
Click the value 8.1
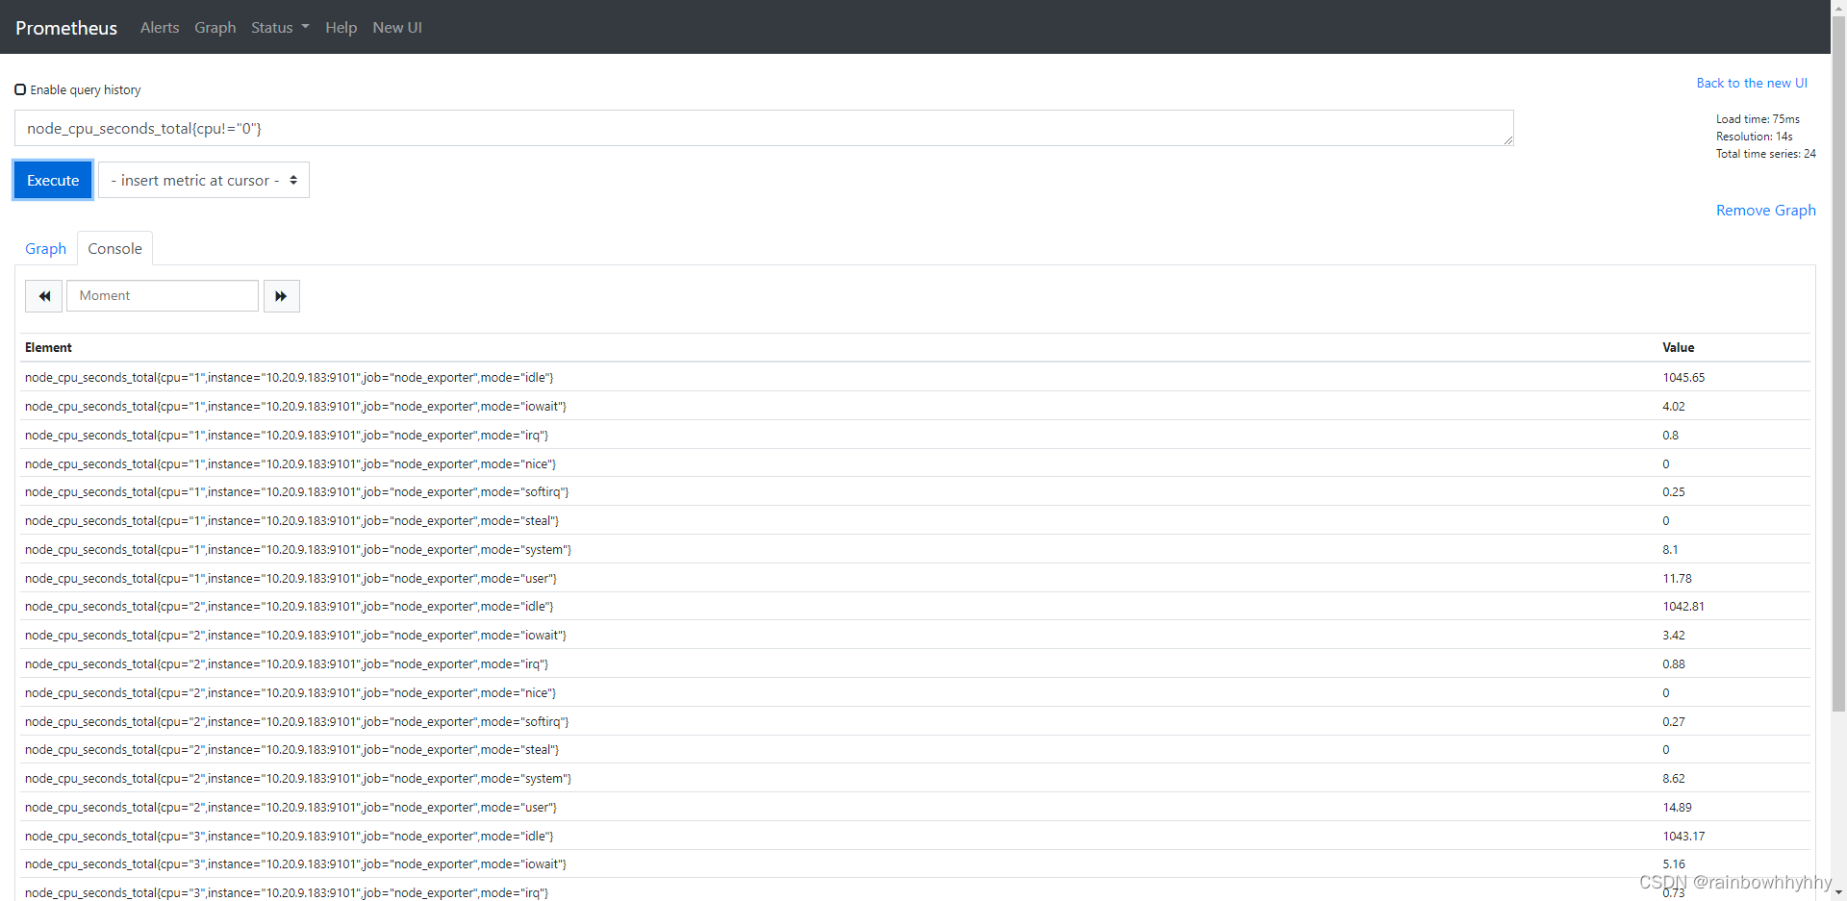(x=1670, y=549)
